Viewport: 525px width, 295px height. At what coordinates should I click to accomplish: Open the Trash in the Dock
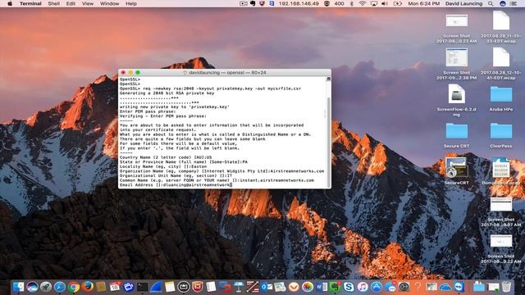click(x=507, y=287)
